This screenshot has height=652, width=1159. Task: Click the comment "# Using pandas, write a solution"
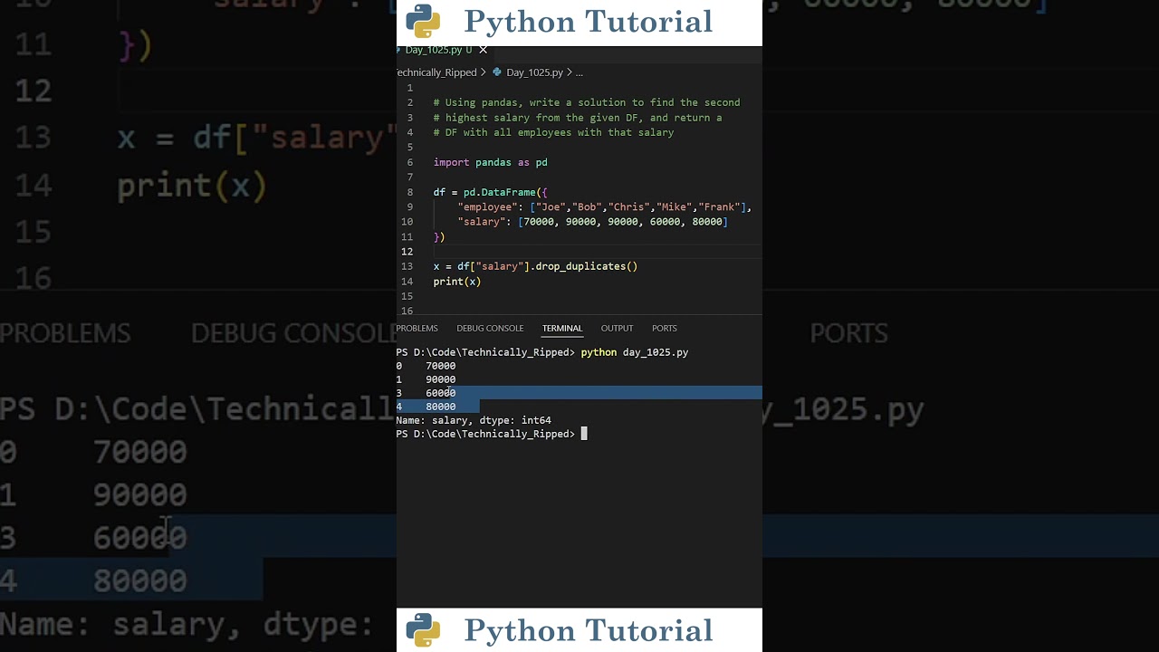tap(586, 102)
